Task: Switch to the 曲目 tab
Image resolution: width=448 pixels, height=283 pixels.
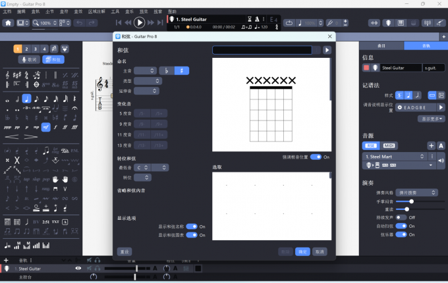Action: point(381,46)
